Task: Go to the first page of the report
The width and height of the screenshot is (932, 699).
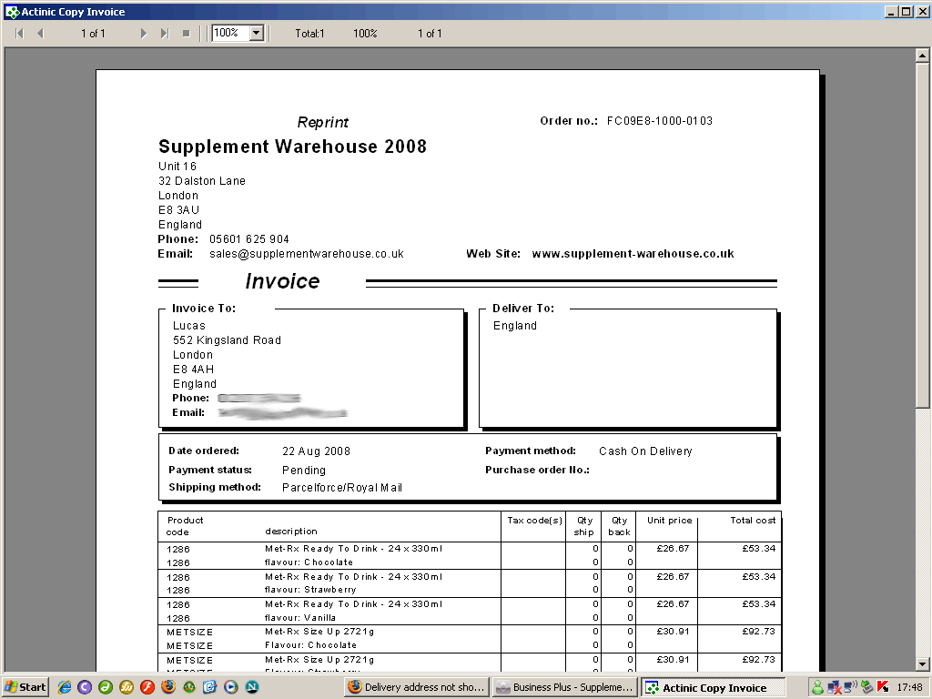Action: (19, 34)
